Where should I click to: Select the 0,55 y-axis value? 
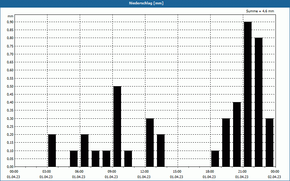coord(10,78)
